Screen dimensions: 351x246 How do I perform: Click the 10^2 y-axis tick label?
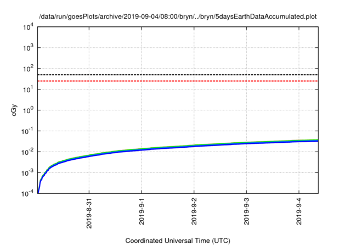[28, 69]
